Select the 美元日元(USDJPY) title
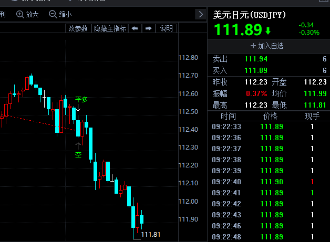Screen dimensions: 330x242 point(250,15)
